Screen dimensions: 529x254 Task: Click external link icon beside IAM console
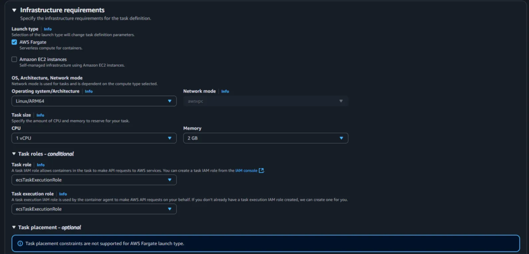[x=261, y=171]
